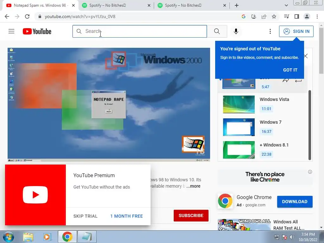The image size is (324, 243).
Task: Start voice search with the microphone icon
Action: click(x=236, y=31)
